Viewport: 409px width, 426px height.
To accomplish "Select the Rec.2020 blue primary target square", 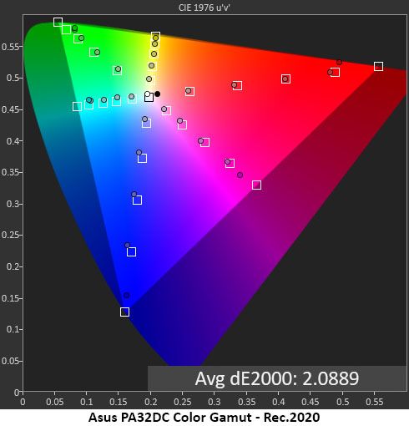I will [125, 312].
